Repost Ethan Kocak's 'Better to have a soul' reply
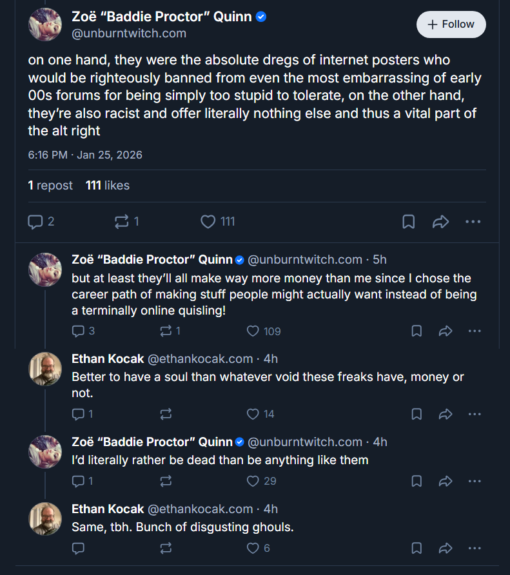Screen dimensions: 510x575 tap(166, 414)
